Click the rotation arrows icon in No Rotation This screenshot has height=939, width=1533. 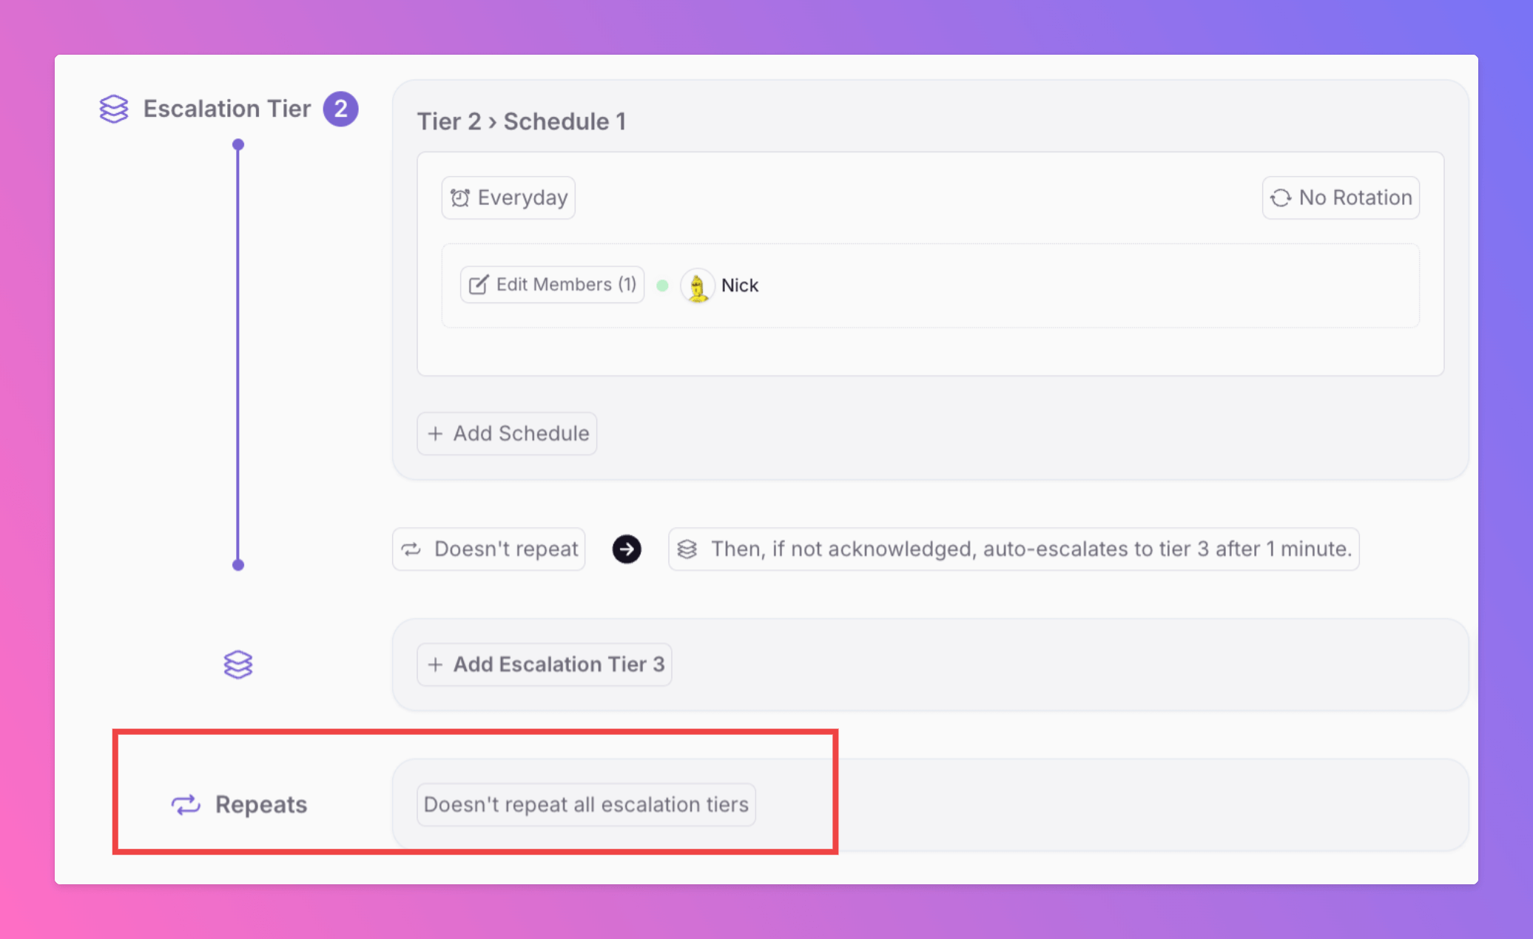[1281, 197]
